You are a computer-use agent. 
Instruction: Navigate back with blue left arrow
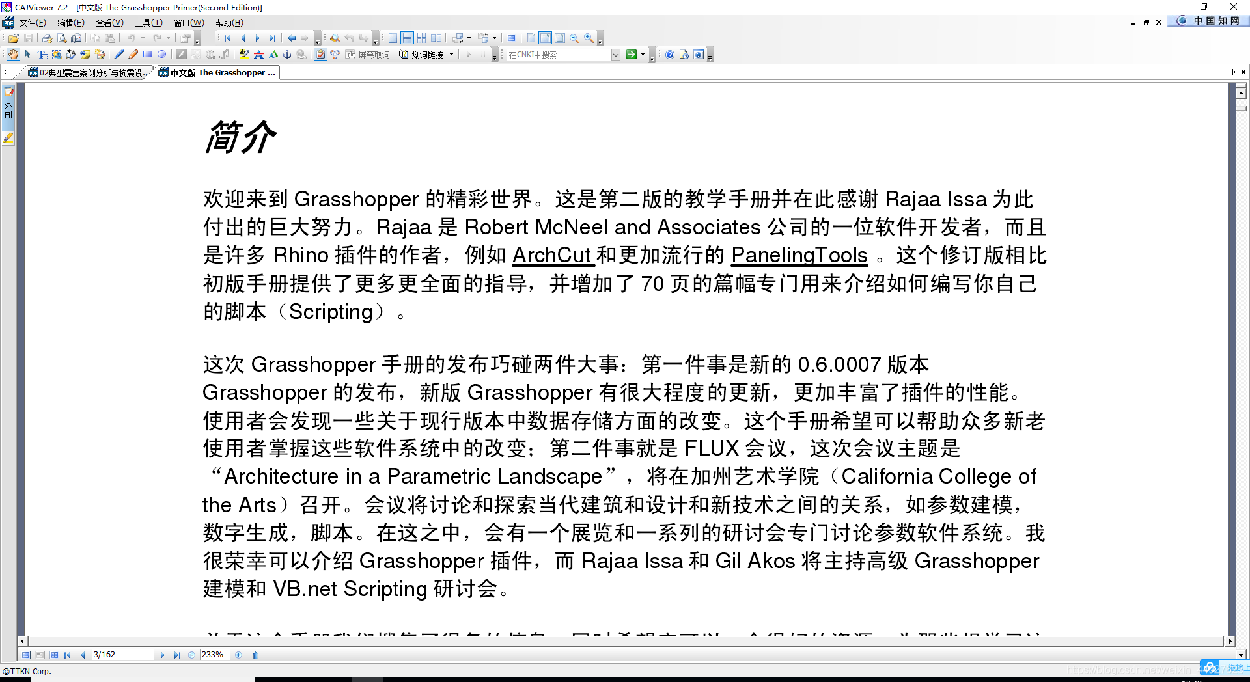click(x=292, y=38)
